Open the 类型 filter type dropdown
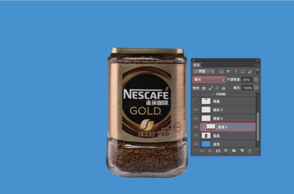294x194 pixels. 204,71
